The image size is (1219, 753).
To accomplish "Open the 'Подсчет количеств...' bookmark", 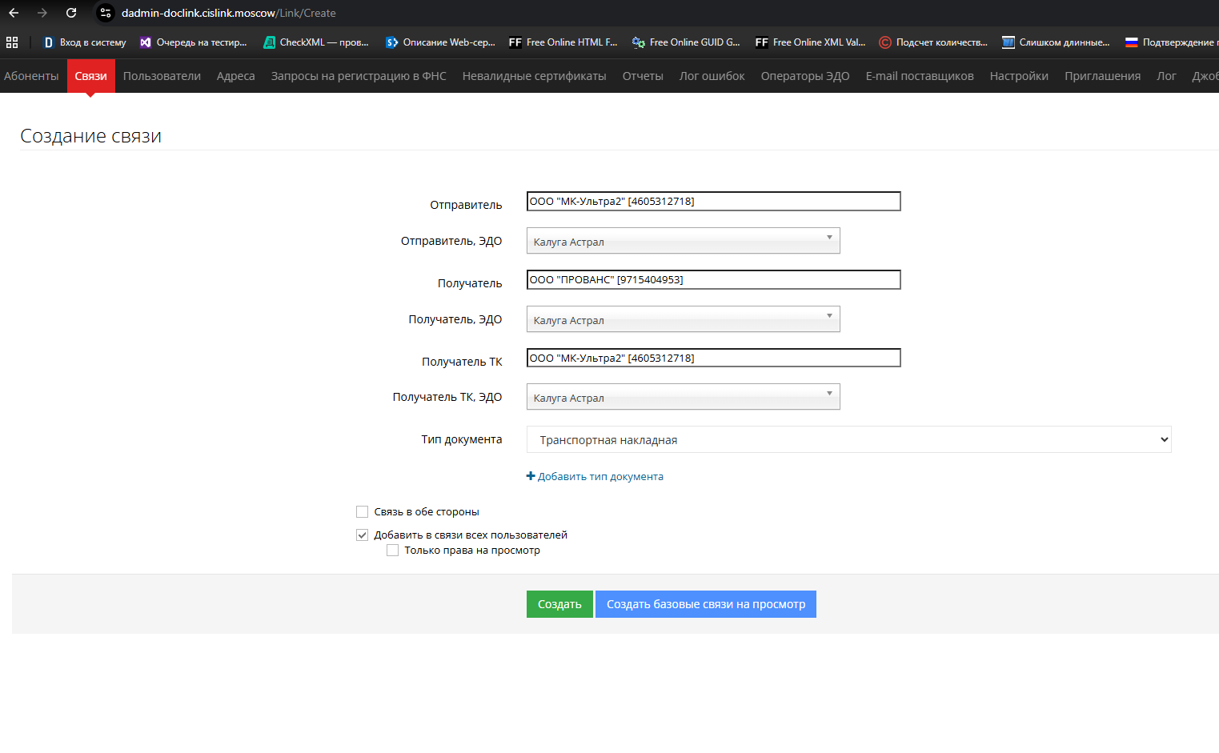I will pos(933,42).
